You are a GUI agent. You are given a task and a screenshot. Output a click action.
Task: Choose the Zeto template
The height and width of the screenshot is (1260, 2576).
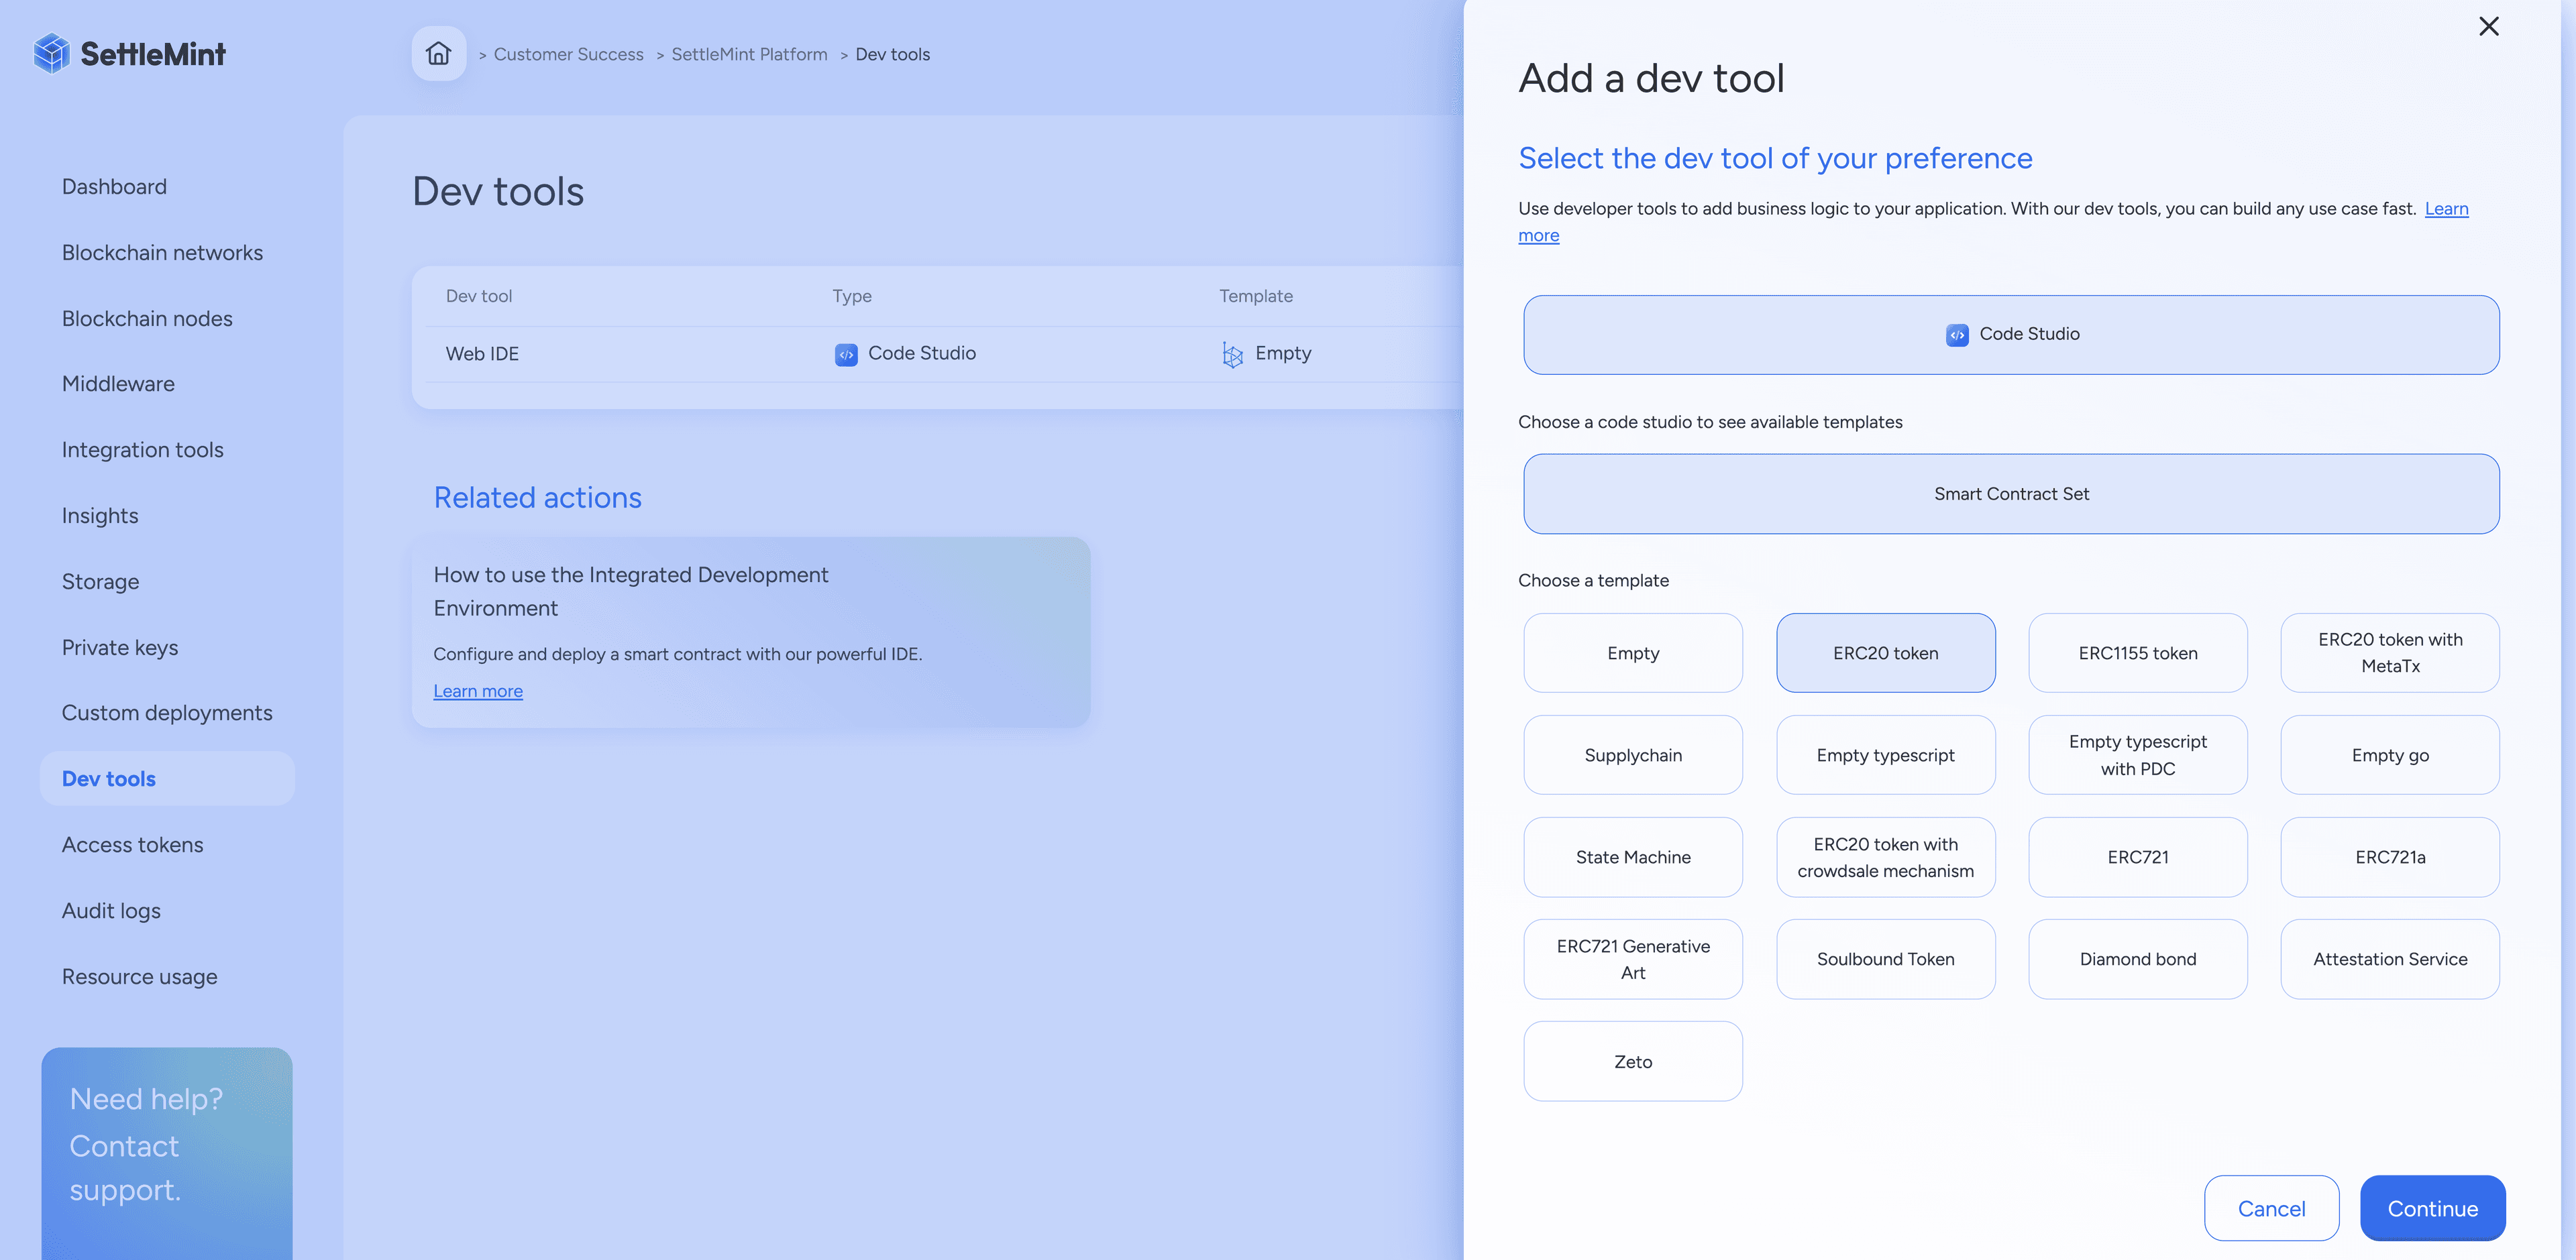[x=1633, y=1061]
